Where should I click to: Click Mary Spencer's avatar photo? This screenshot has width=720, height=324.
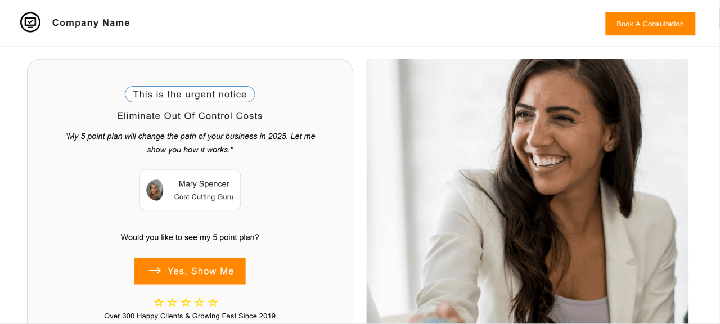[155, 190]
